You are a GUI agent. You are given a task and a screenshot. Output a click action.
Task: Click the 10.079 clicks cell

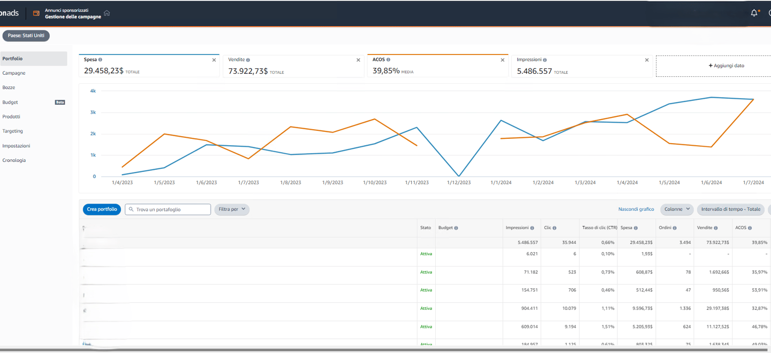569,309
